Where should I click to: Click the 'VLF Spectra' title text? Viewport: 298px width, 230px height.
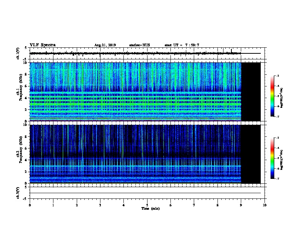click(x=43, y=45)
